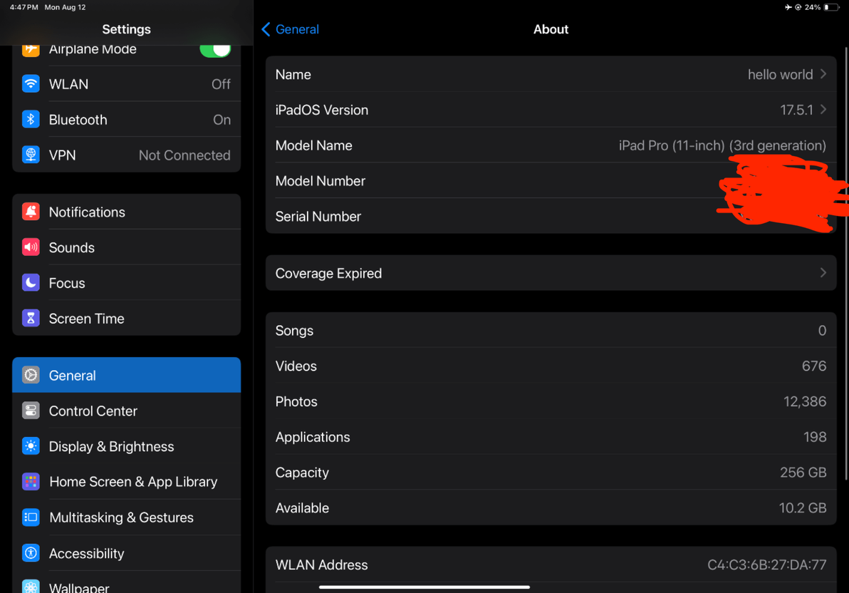Select the VPN globe icon
Screen dimensions: 849x593
pyautogui.click(x=31, y=155)
